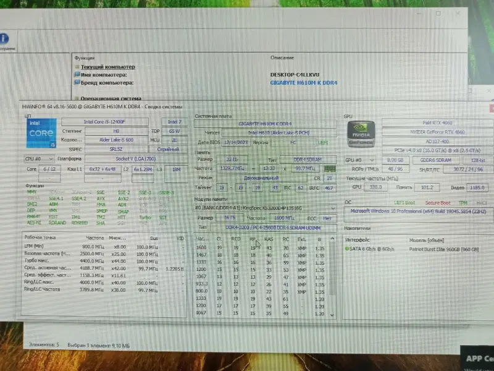
Task: Click the Элементов: 5 status bar entry
Action: click(44, 345)
